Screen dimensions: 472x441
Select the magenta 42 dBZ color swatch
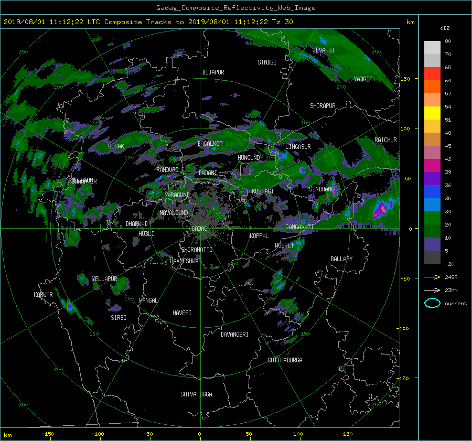click(432, 166)
